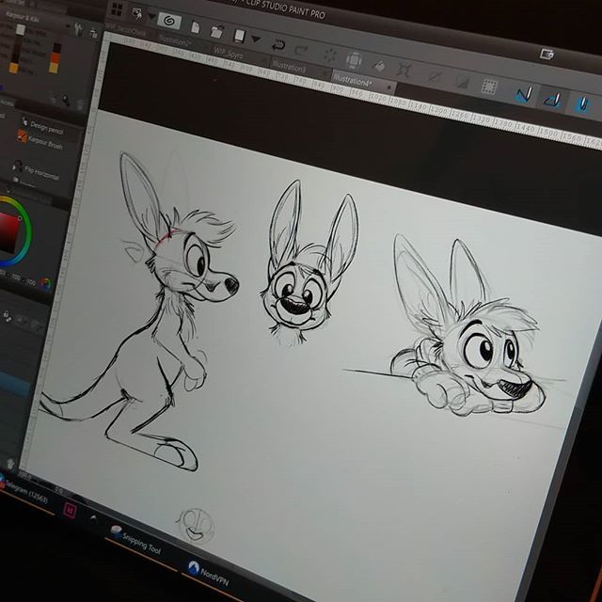Click the four-square grid icon at top left
Image resolution: width=602 pixels, height=602 pixels.
click(x=117, y=9)
